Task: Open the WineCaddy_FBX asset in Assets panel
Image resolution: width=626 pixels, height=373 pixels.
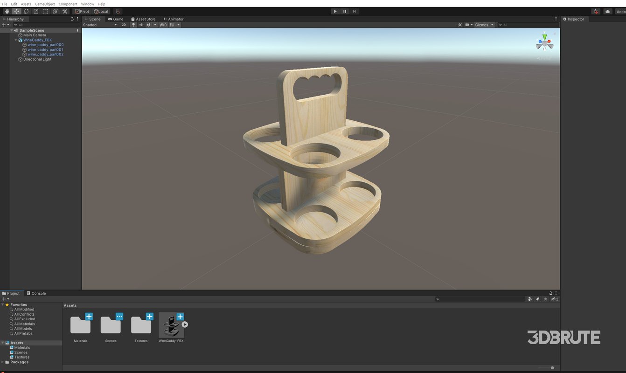Action: [171, 324]
